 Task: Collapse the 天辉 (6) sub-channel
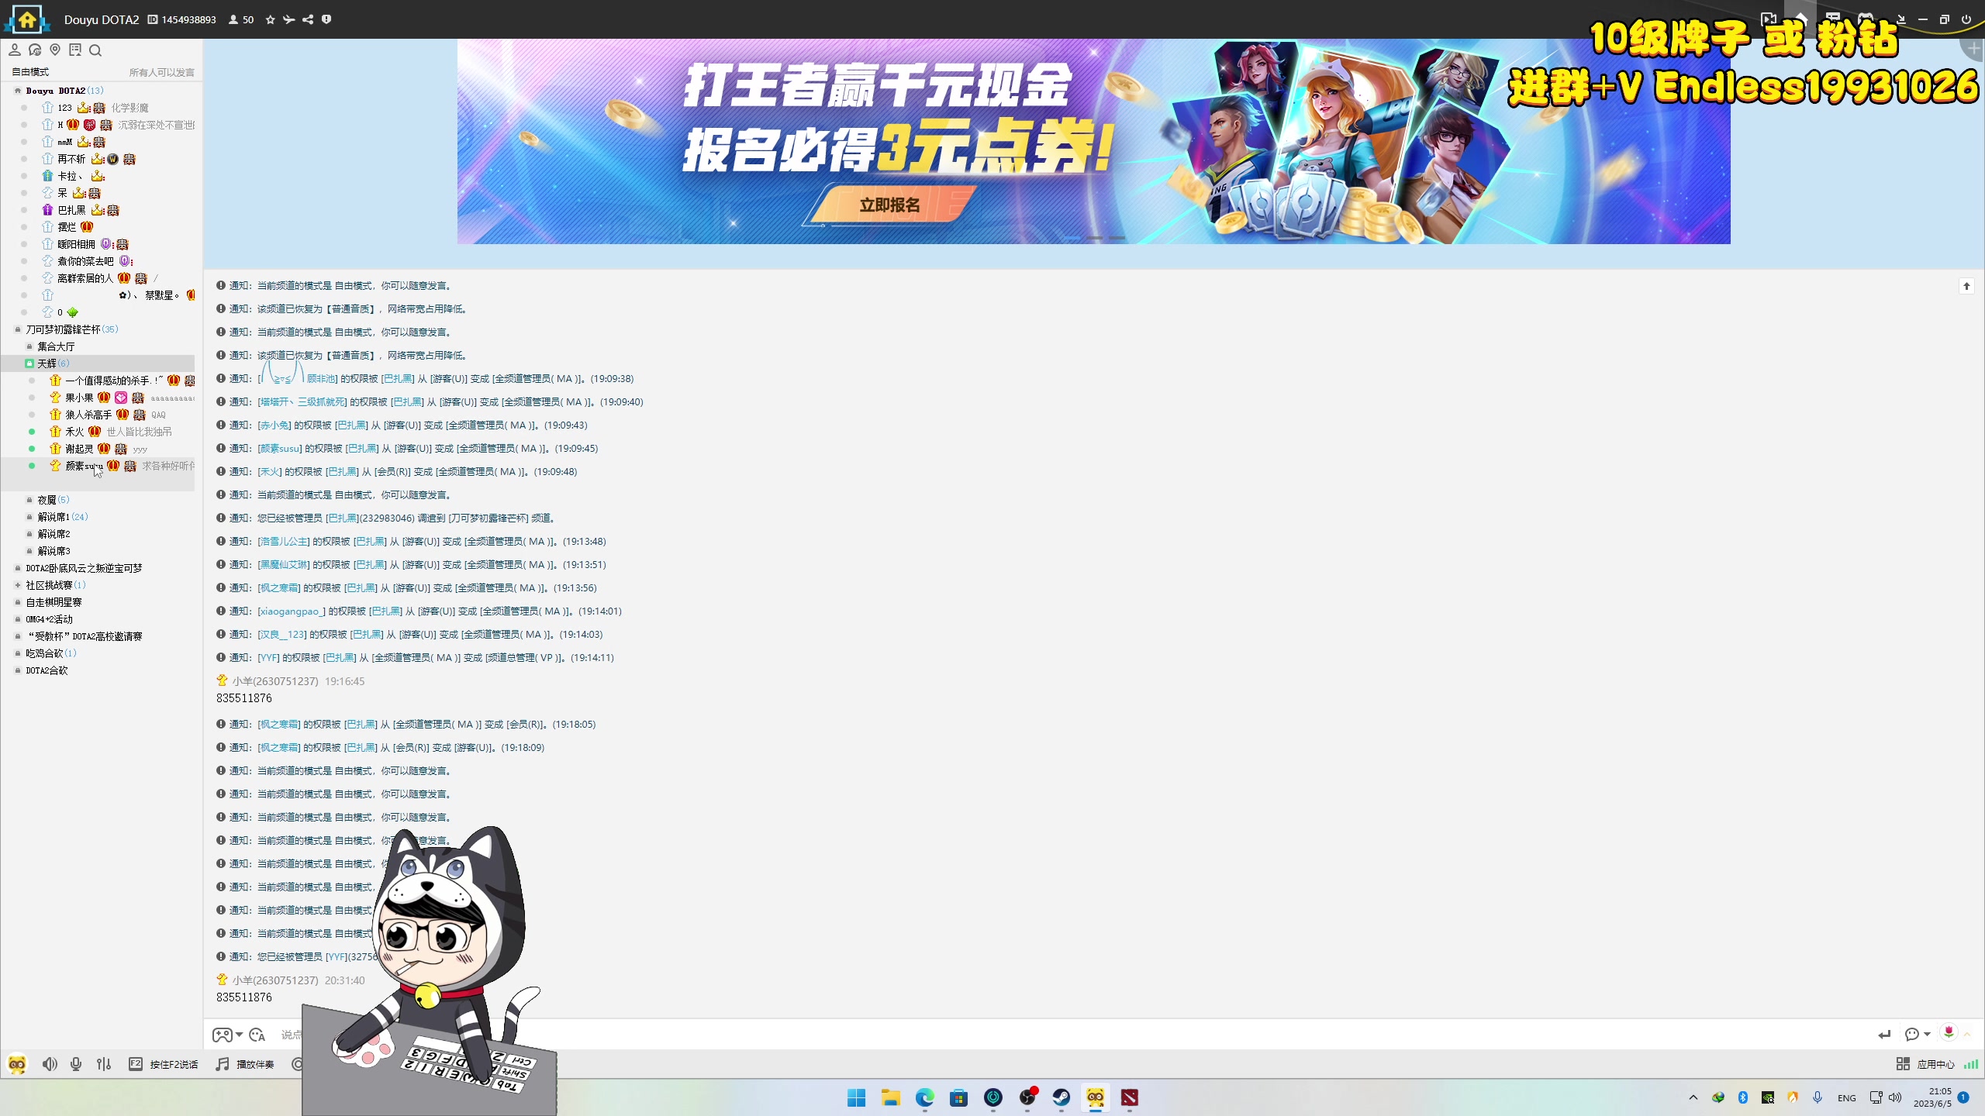pyautogui.click(x=29, y=363)
